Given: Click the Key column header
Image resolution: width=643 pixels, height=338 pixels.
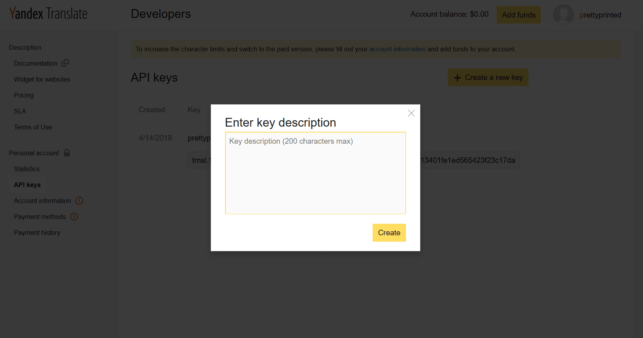Looking at the screenshot, I should 194,109.
